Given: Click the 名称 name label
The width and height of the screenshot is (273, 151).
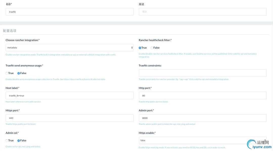Looking at the screenshot, I should (x=9, y=4).
